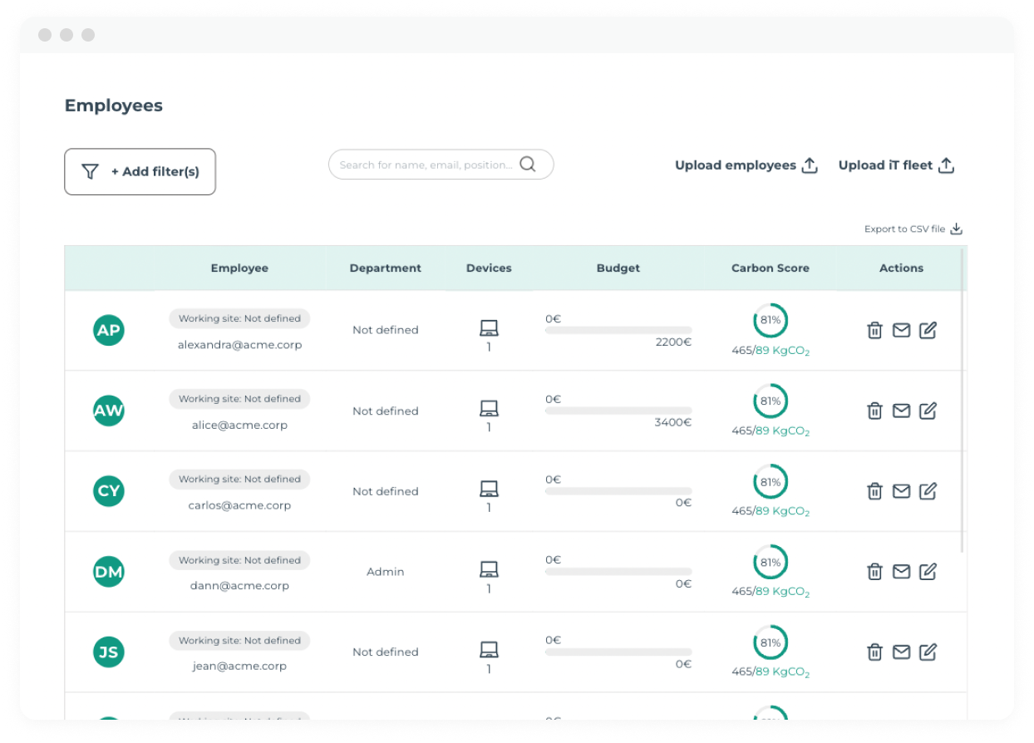Click the laptop device icon for dann@acme.corp
1034x743 pixels.
(489, 566)
